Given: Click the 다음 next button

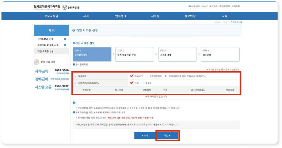Looking at the screenshot, I should coord(167,136).
